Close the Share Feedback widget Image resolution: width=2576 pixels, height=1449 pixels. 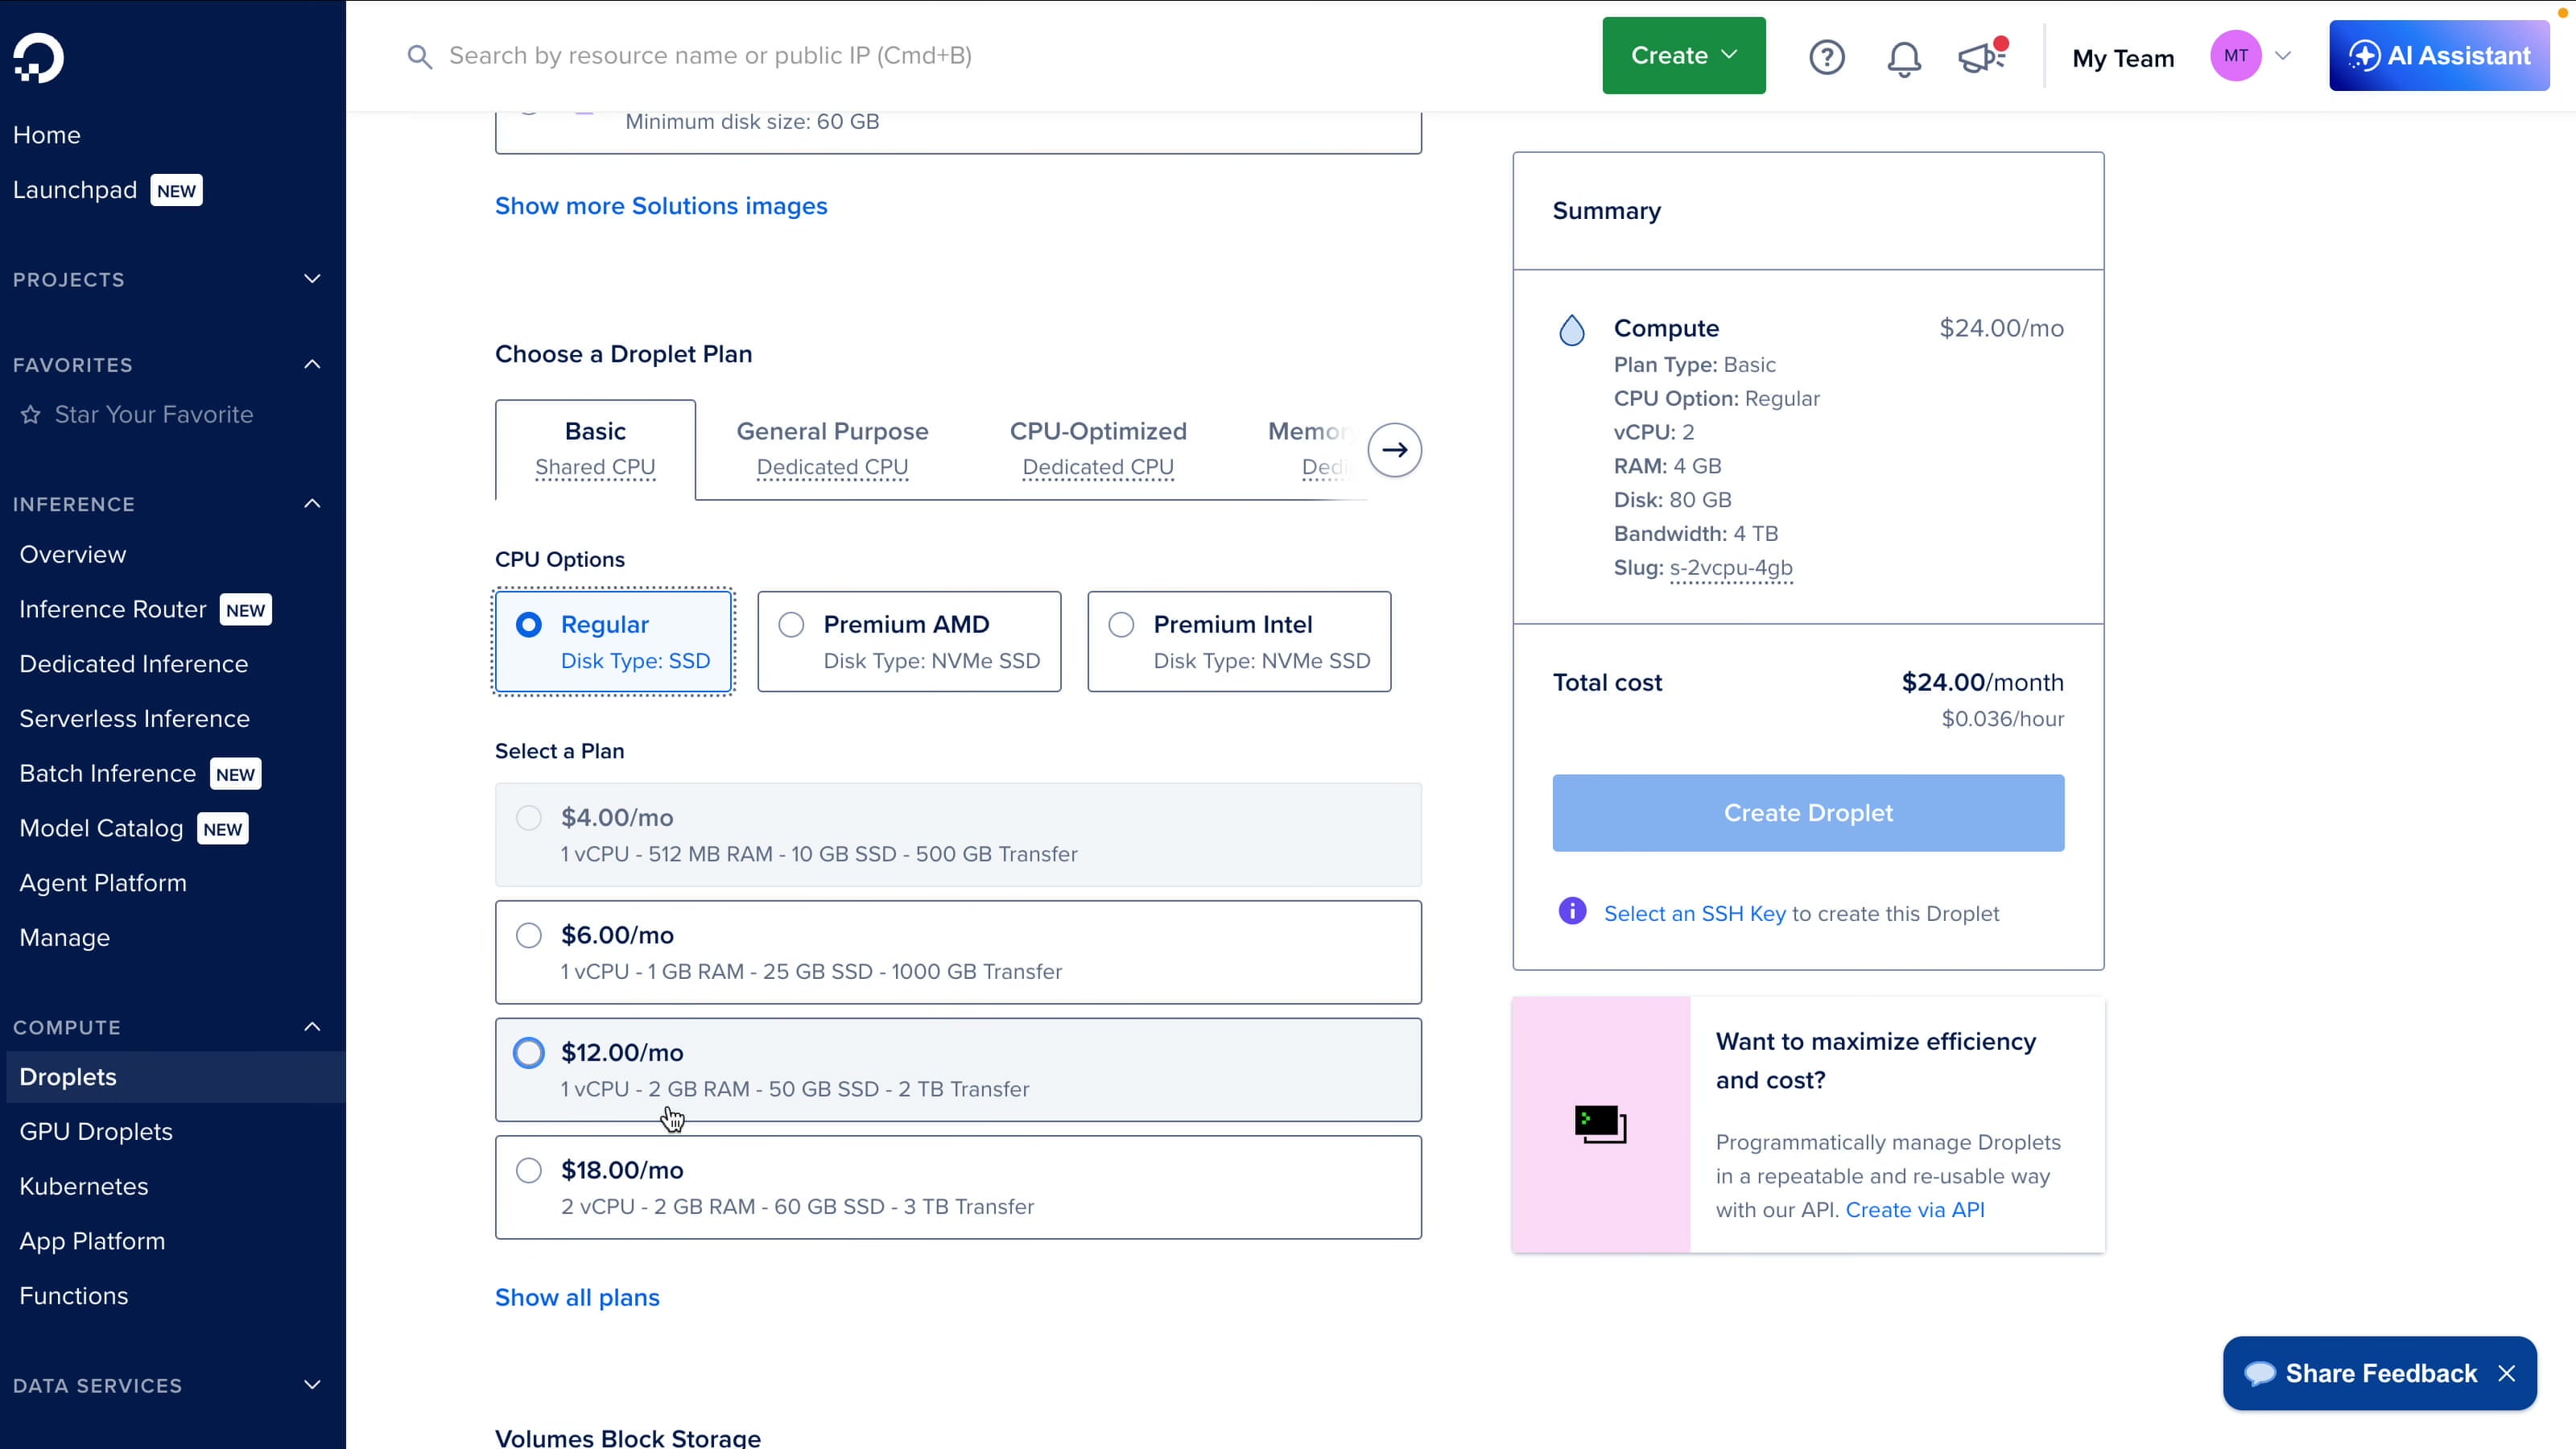click(x=2507, y=1373)
